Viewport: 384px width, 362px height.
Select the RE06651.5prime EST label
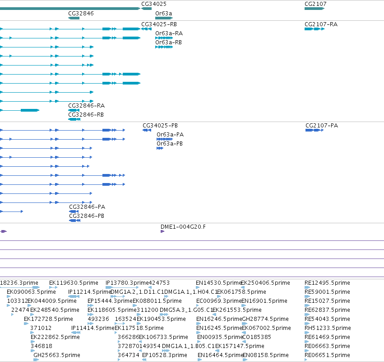pos(328,356)
